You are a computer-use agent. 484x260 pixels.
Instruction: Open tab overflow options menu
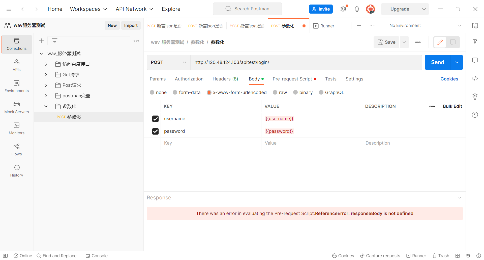tap(373, 25)
